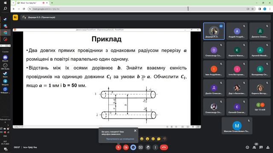Click the Дедюра К.О. presentation label
The height and width of the screenshot is (153, 273).
[41, 17]
